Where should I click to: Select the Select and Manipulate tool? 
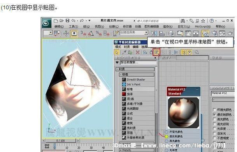coord(66,33)
